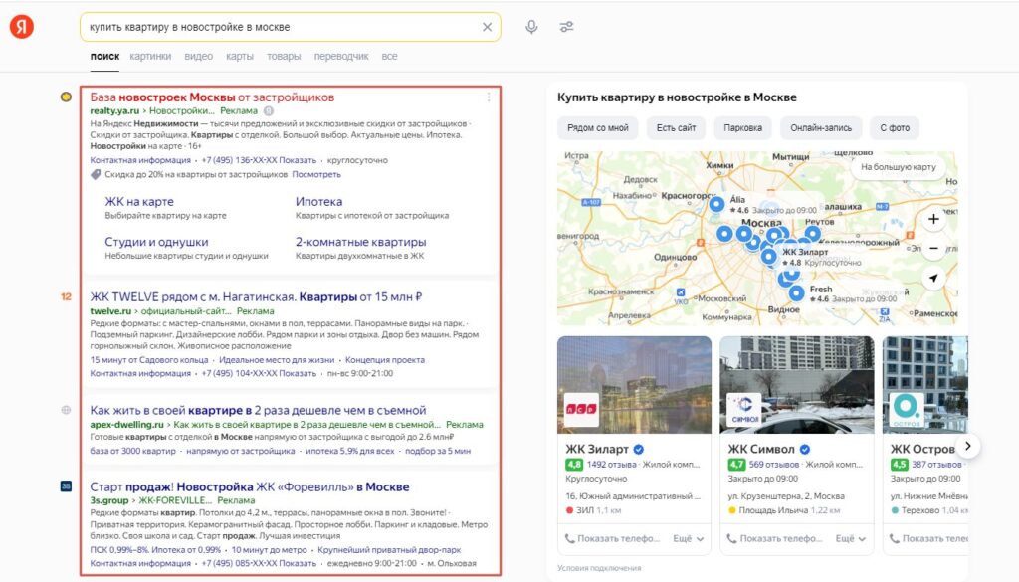This screenshot has width=1019, height=582.
Task: Locate me with the map arrow icon
Action: 933,278
